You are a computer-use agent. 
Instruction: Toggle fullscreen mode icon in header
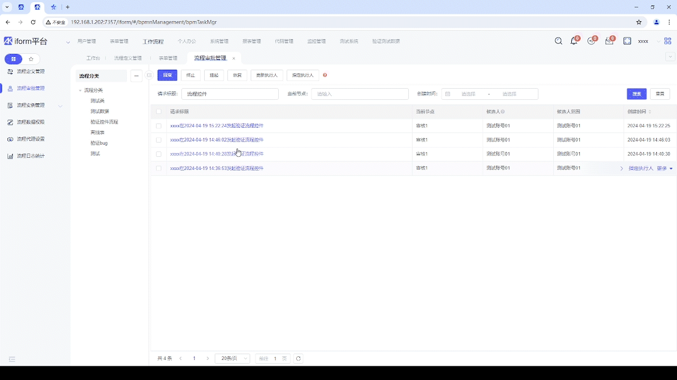pos(627,41)
